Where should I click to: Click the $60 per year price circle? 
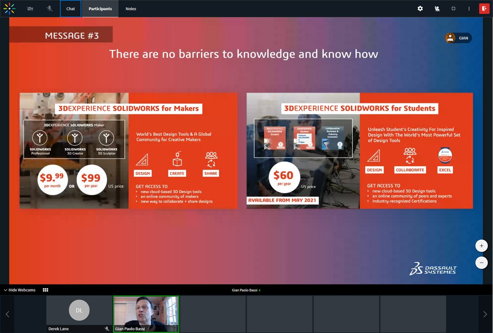pyautogui.click(x=284, y=177)
